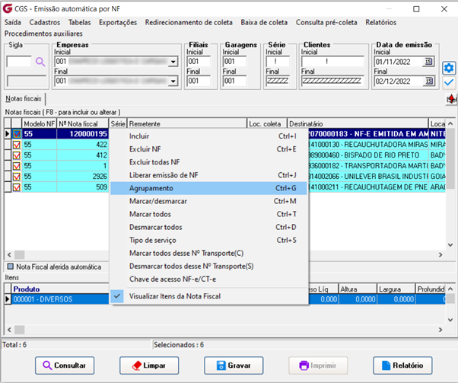Toggle checkbox for nota fiscal 422
This screenshot has height=383, width=458.
(17, 145)
